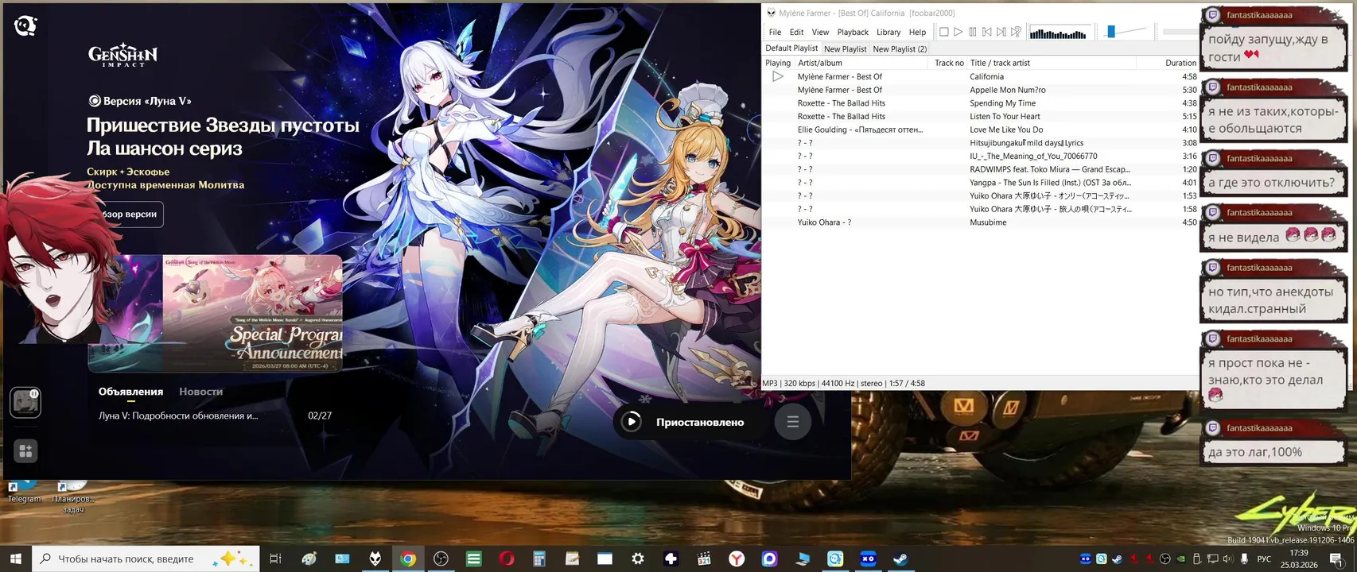Open all games grid icon in launcher sidebar
The image size is (1357, 572).
pyautogui.click(x=25, y=451)
